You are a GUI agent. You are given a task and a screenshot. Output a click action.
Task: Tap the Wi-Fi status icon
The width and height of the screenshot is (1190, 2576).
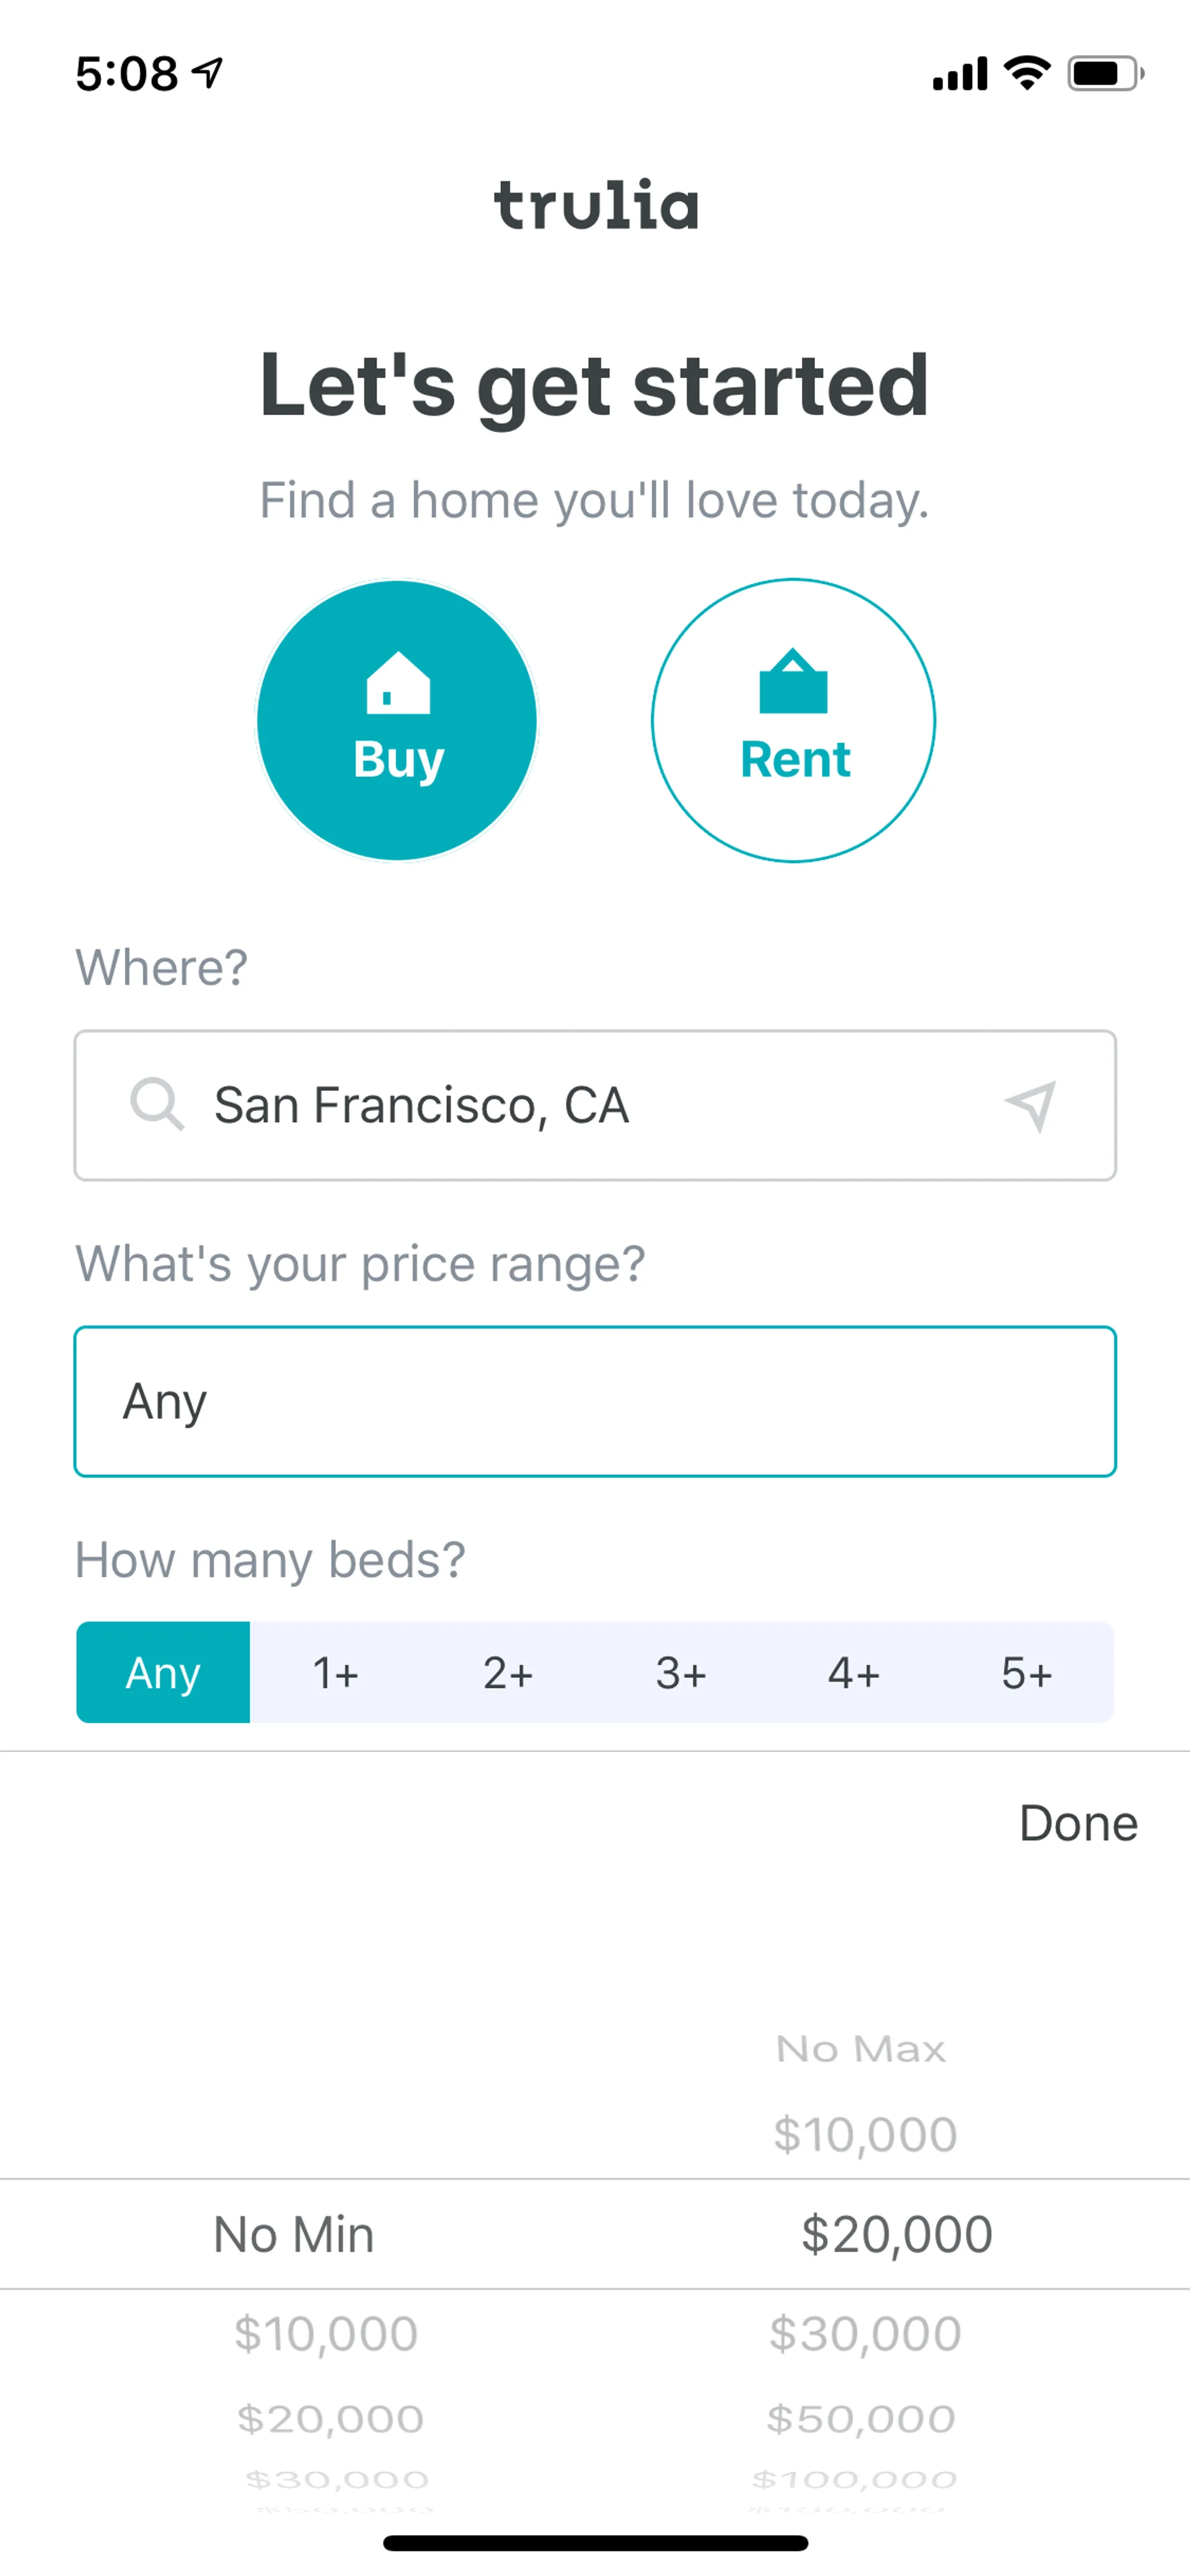[x=1027, y=73]
